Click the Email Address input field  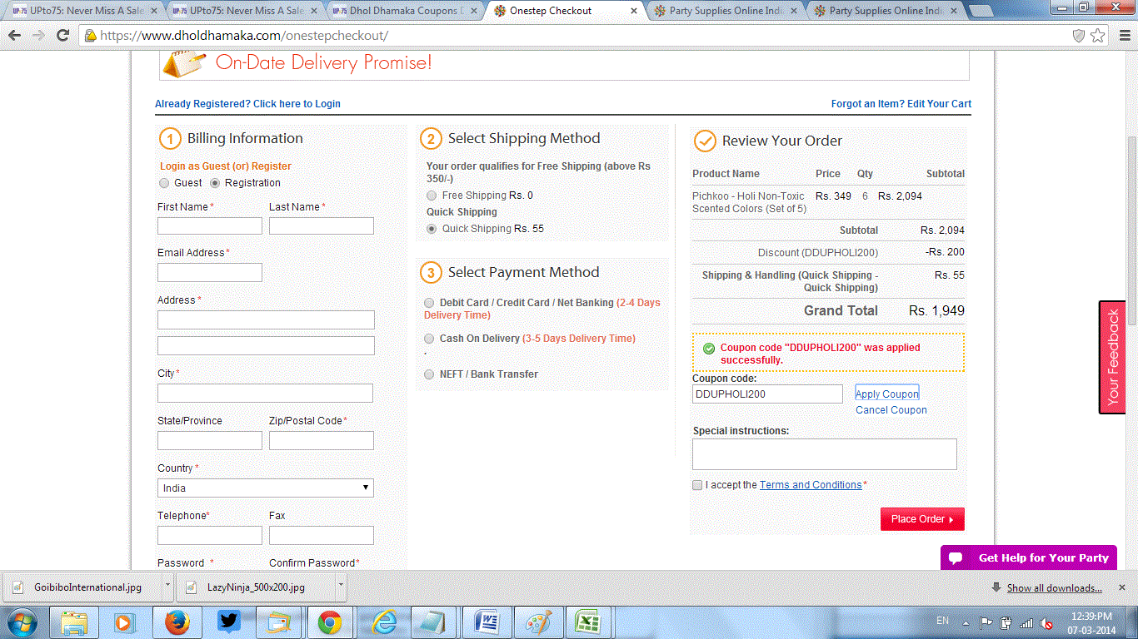pos(210,273)
